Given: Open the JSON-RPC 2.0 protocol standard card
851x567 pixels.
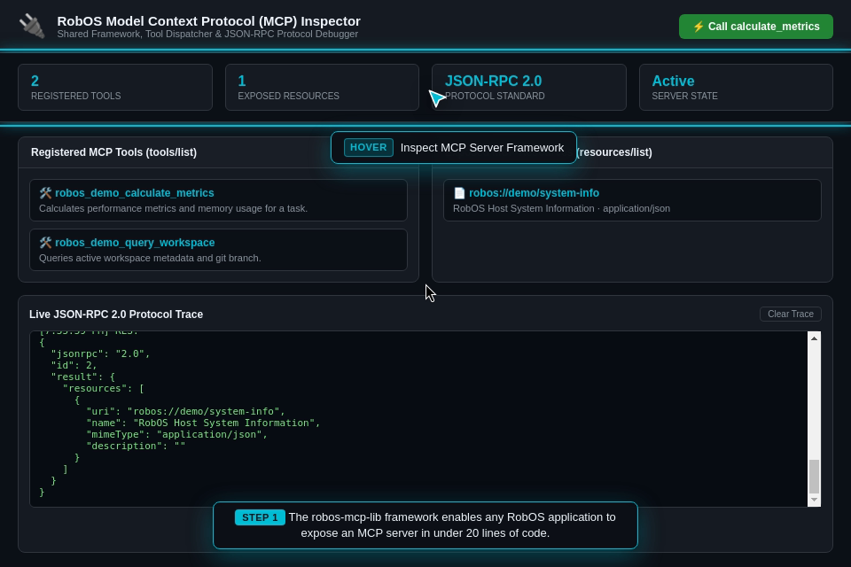Looking at the screenshot, I should pyautogui.click(x=529, y=88).
